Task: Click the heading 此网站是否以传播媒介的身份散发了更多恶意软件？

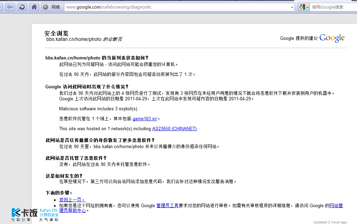Action: [100, 140]
